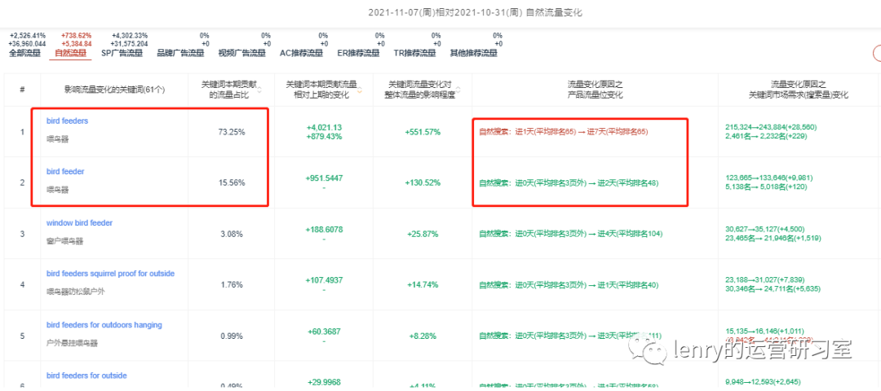The image size is (881, 391).
Task: Click the 户外悬挂喂鸟器 translation text
Action: pos(70,343)
